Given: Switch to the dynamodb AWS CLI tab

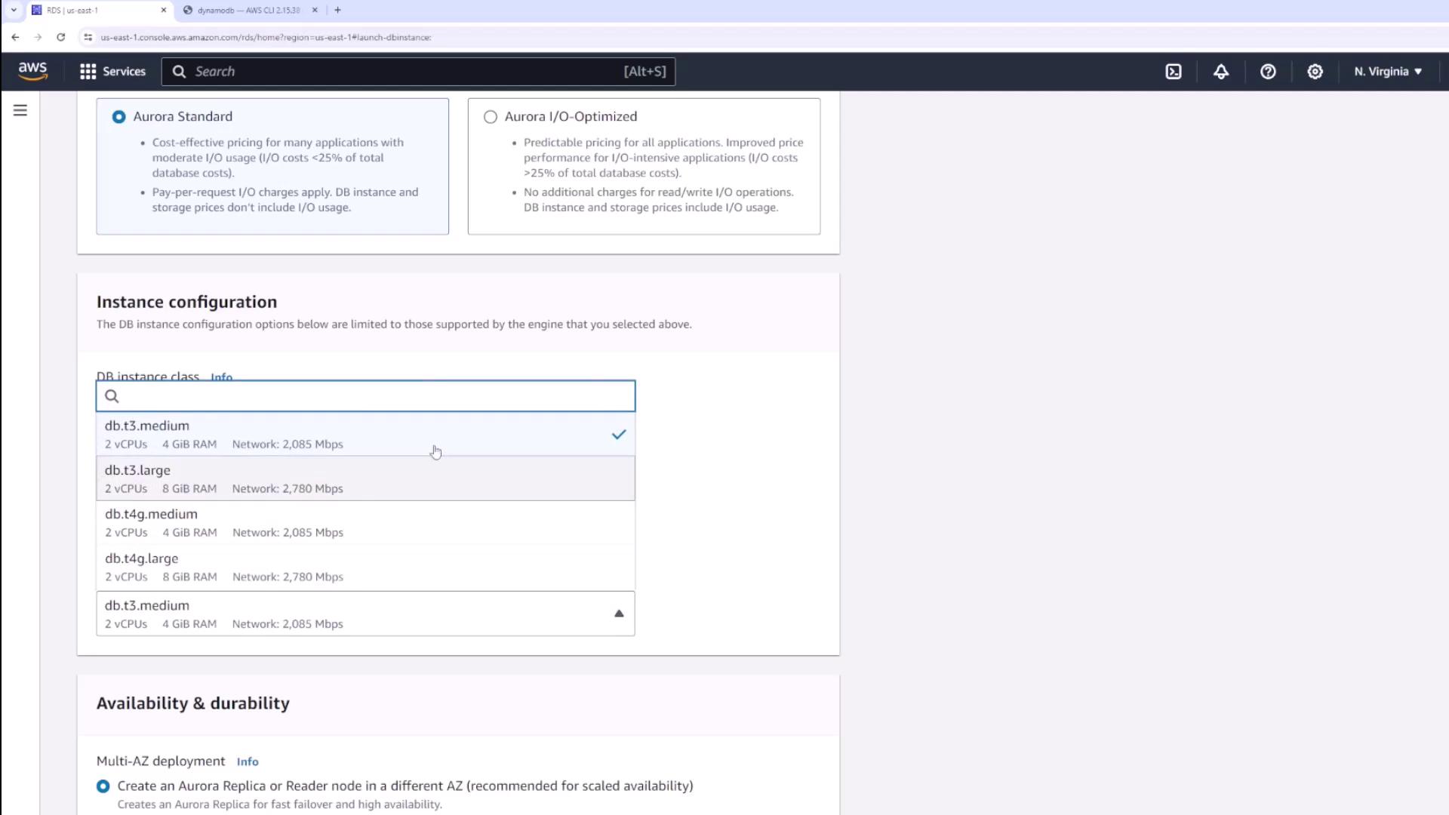Looking at the screenshot, I should pos(248,11).
